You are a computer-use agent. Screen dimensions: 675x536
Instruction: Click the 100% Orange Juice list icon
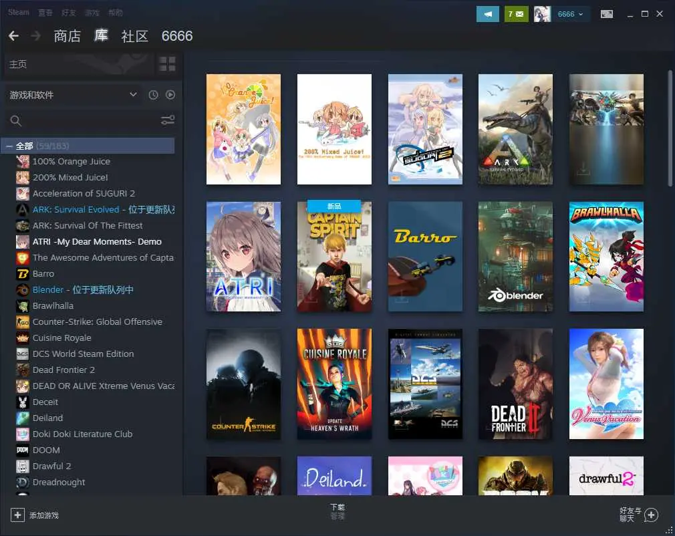23,162
